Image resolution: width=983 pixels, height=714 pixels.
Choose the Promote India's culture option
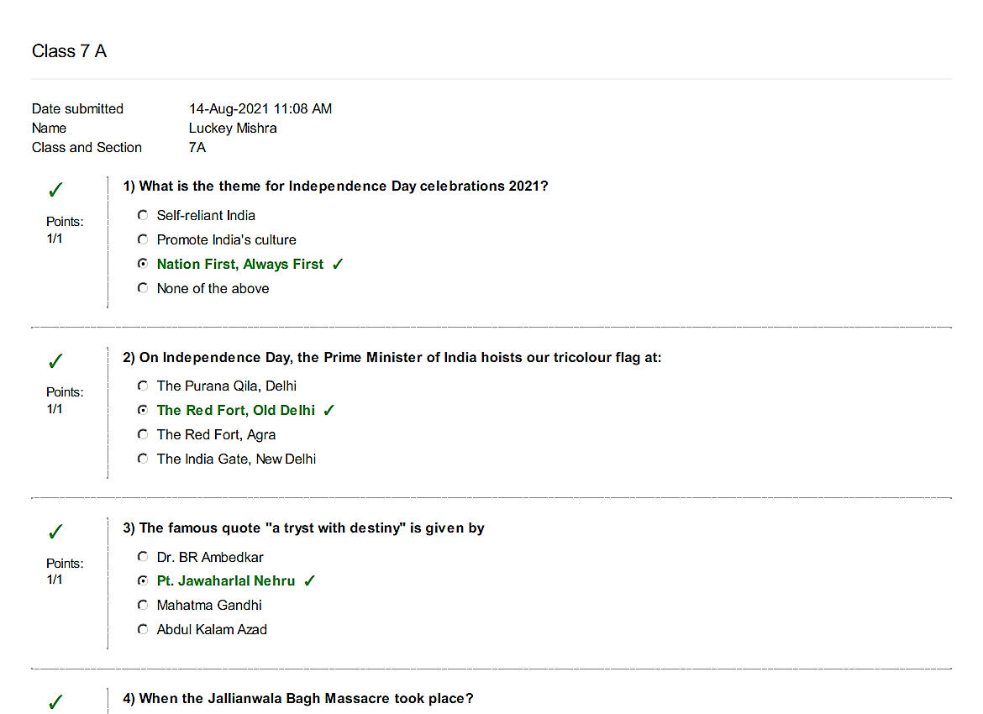click(143, 239)
